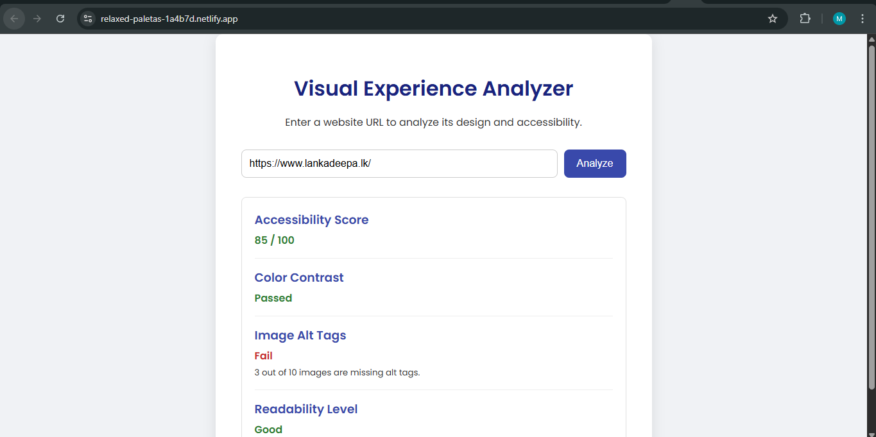Click the Good readability status
Screen dimensions: 876x437
[x=268, y=429]
